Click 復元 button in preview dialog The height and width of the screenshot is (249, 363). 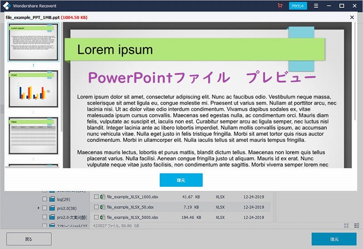[181, 180]
